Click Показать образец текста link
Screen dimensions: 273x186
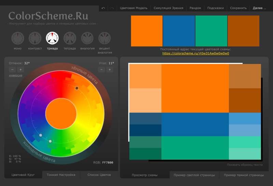pos(245,165)
